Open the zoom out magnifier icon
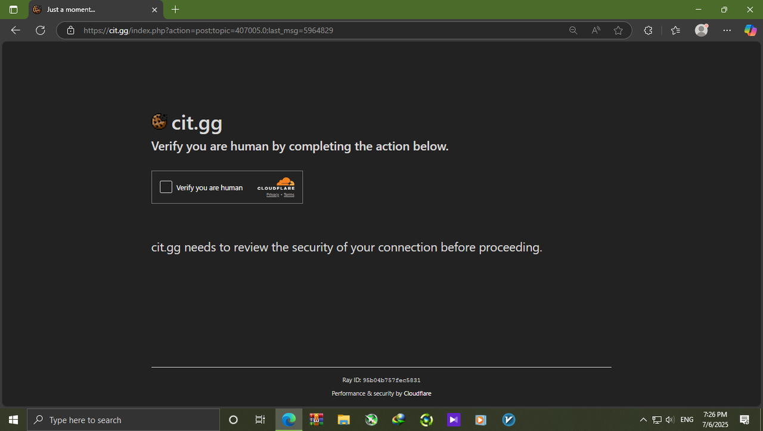Viewport: 763px width, 431px height. [573, 30]
